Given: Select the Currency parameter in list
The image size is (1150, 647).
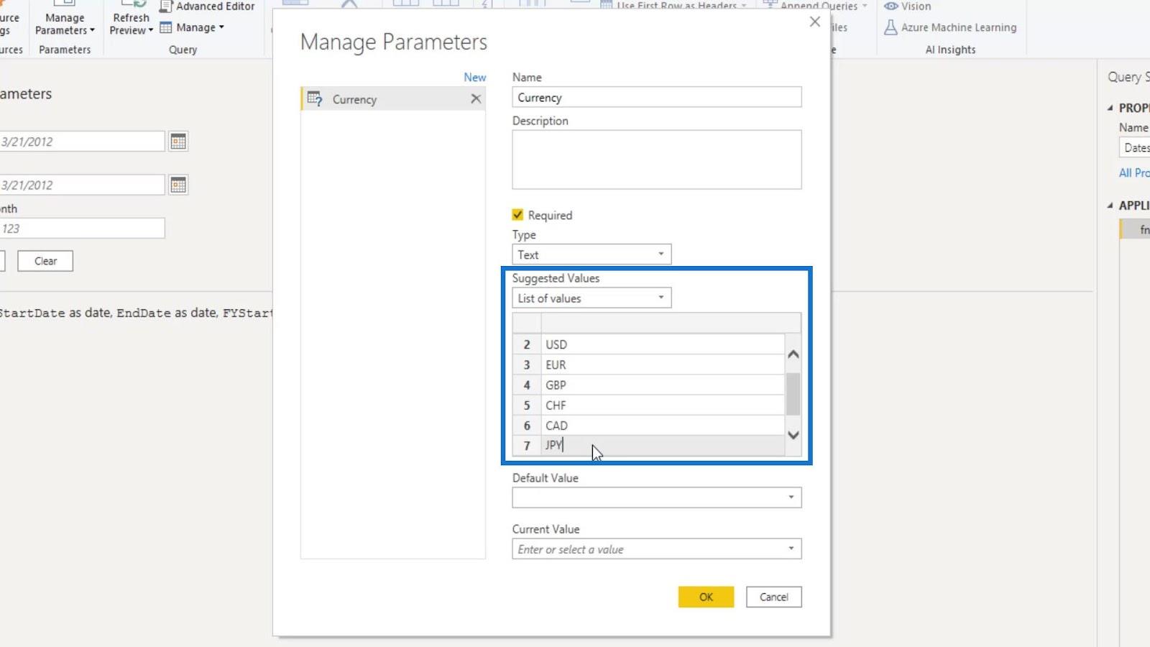Looking at the screenshot, I should click(393, 99).
